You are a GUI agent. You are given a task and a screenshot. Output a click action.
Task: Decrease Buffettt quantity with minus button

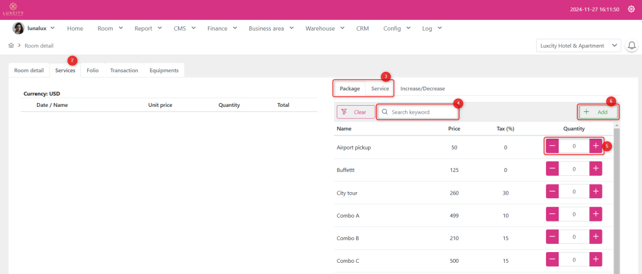552,169
